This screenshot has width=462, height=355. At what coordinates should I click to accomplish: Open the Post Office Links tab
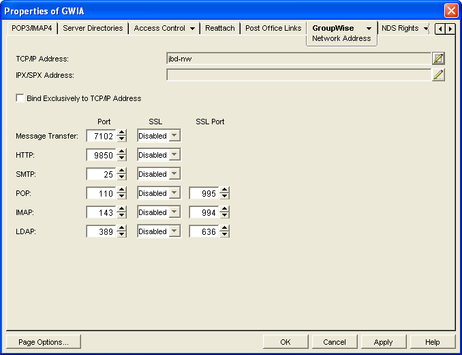pos(273,28)
